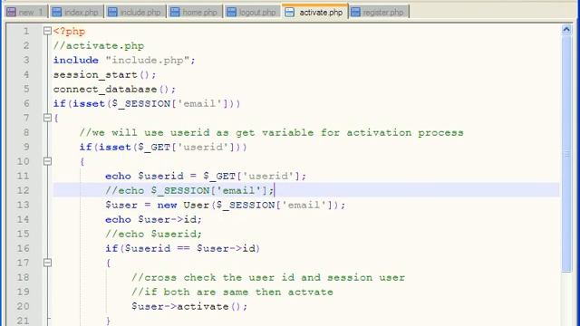Click the vertical scrollbar thumb

(566, 153)
